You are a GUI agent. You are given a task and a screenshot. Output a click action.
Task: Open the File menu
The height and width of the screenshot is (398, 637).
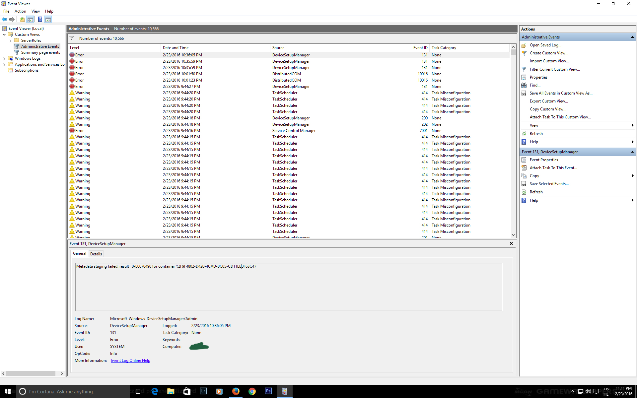pyautogui.click(x=6, y=11)
